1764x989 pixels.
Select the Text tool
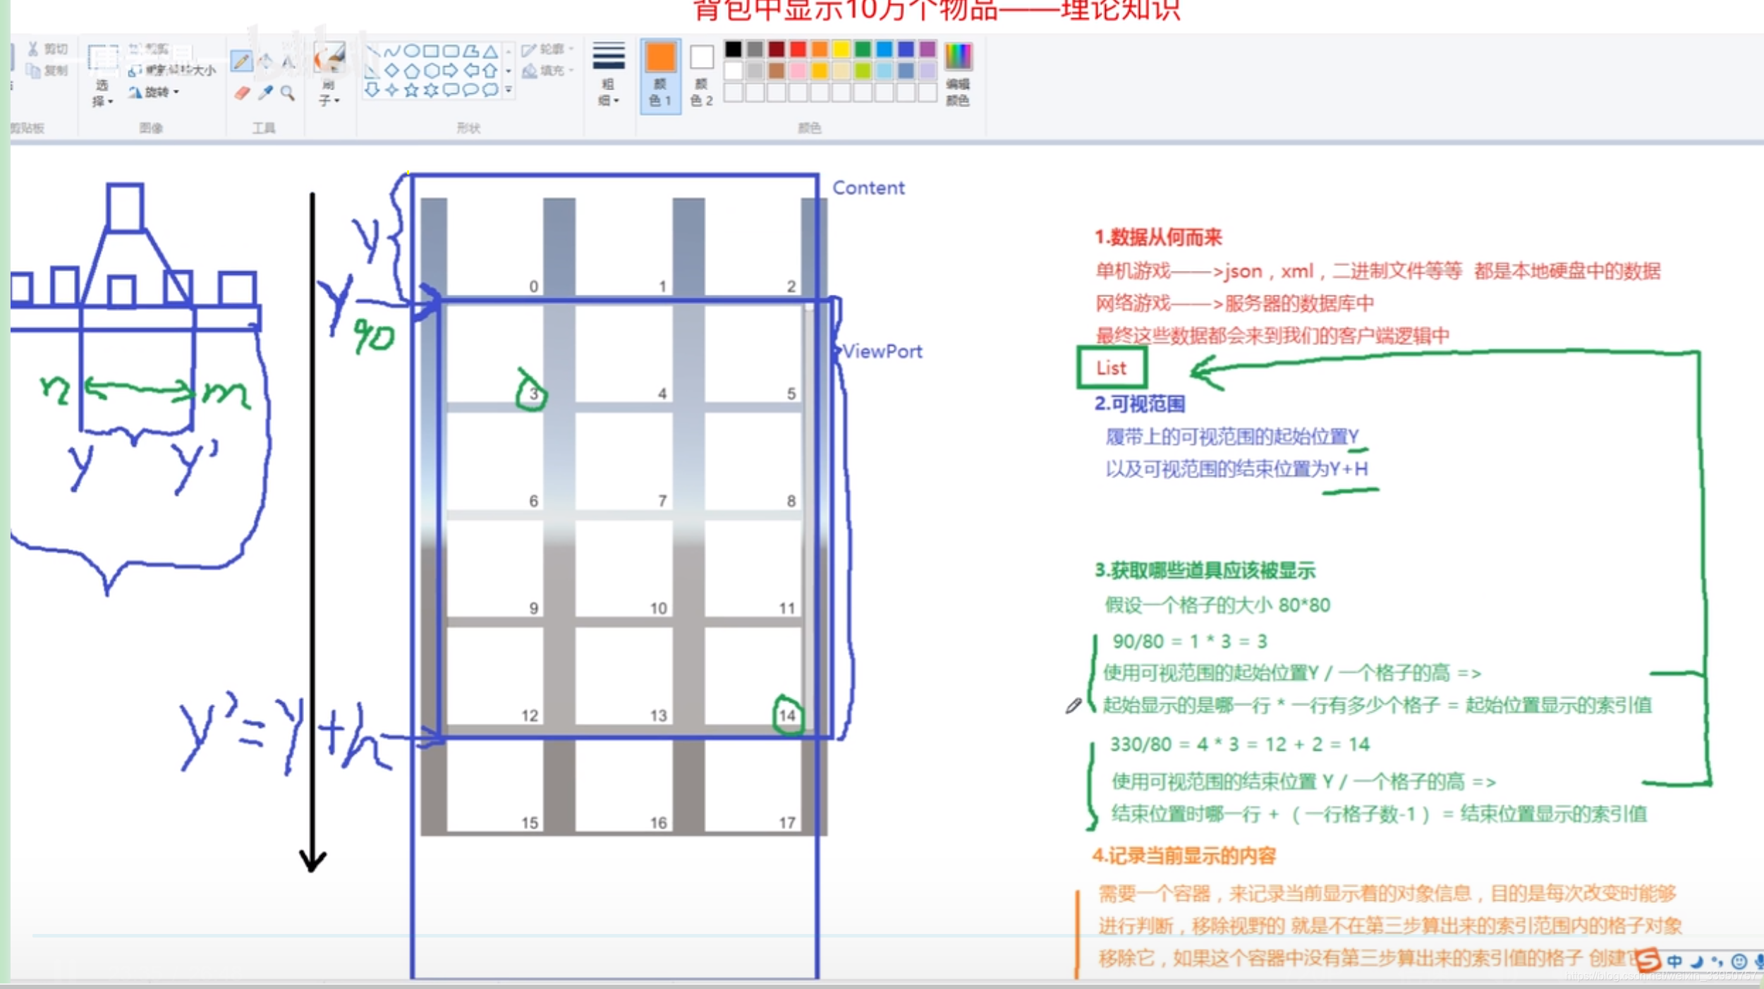tap(289, 63)
